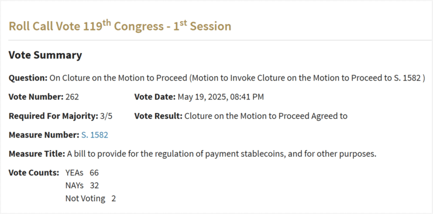Screen dimensions: 433x214
Task: Select the payment stablecoins measure title text
Action: 221,154
